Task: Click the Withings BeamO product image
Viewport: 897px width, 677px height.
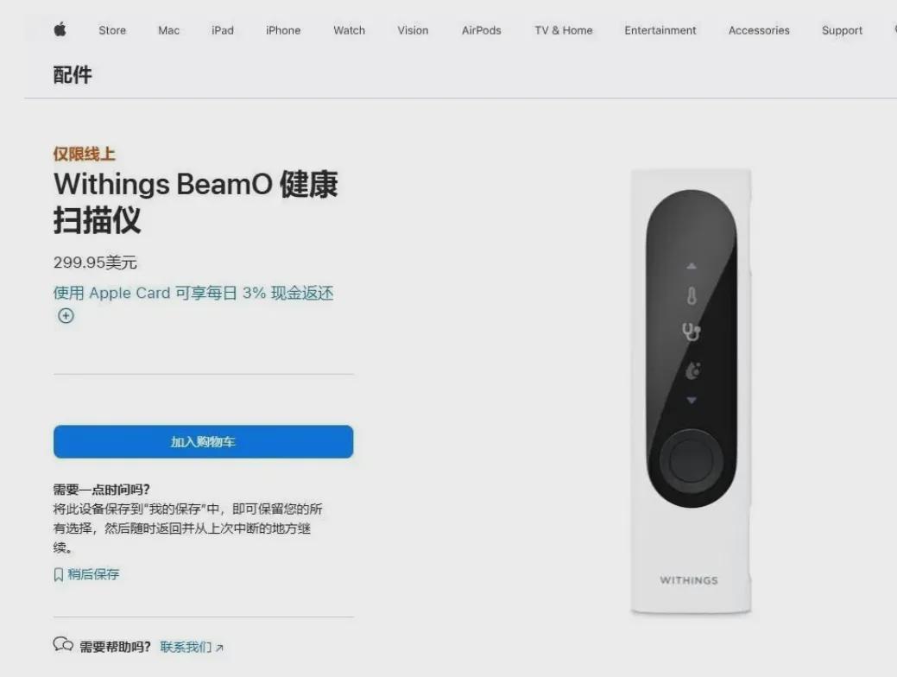Action: point(691,392)
